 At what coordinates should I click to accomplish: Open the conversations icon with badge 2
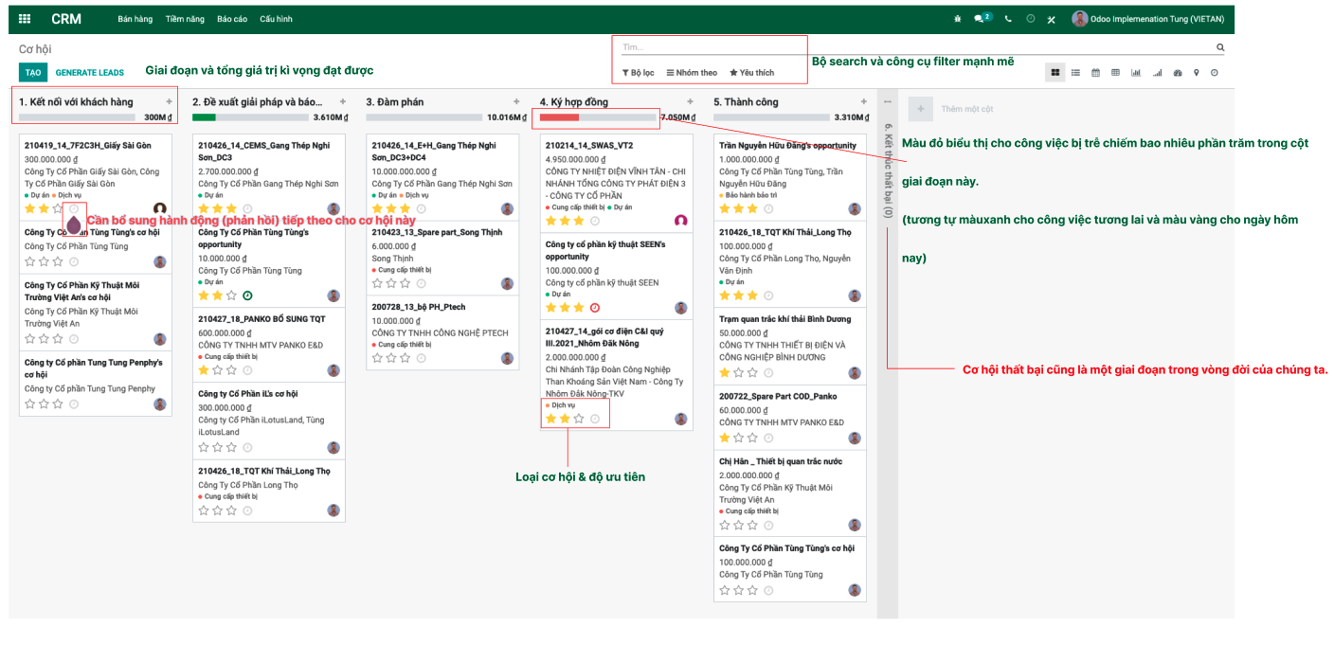tap(983, 18)
